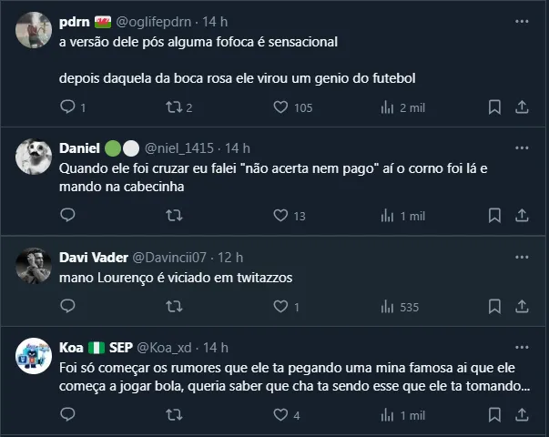The image size is (549, 437).
Task: Reply to pdrn's tweet
Action: point(67,107)
